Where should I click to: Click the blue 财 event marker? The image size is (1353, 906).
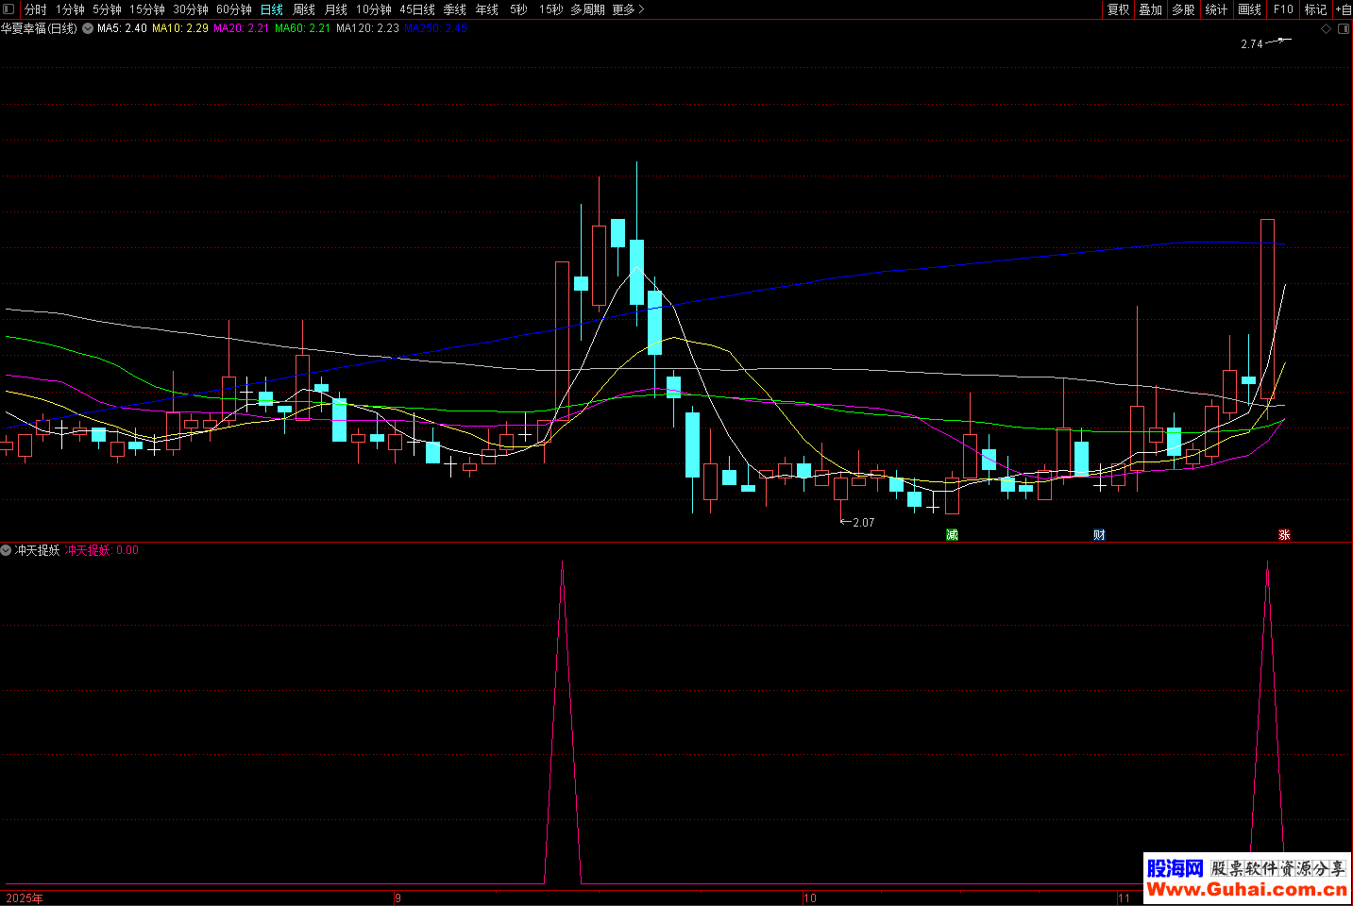(1099, 535)
